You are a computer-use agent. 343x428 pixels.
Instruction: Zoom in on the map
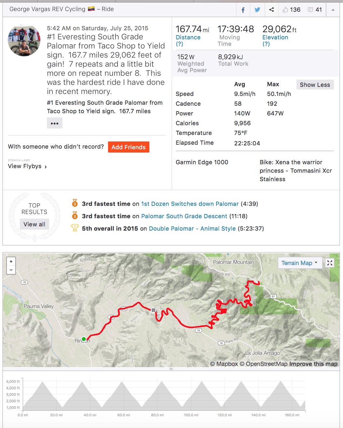[x=11, y=261]
